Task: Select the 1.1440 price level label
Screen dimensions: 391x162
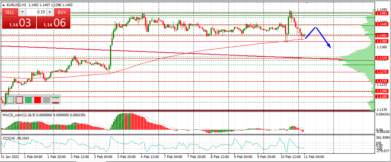Action: coord(382,24)
